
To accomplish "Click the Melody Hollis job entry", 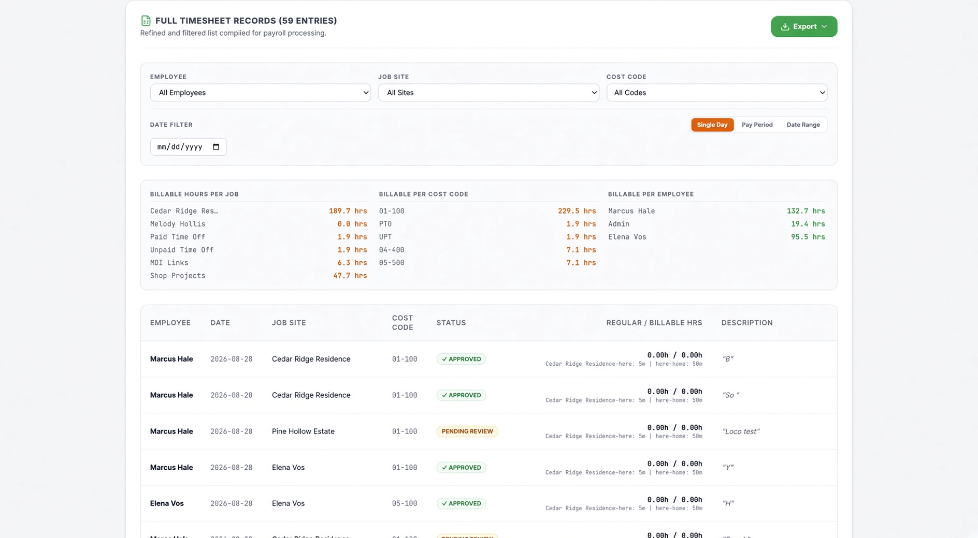I will click(178, 224).
